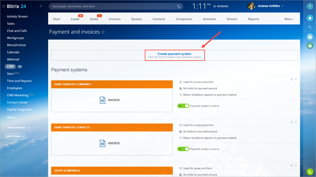Open the Activities tab
316x177 pixels.
[209, 19]
